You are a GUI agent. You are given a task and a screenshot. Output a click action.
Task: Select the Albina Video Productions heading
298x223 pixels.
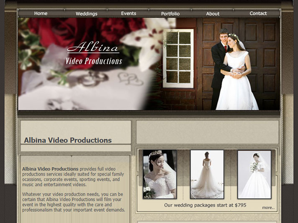tap(68, 140)
